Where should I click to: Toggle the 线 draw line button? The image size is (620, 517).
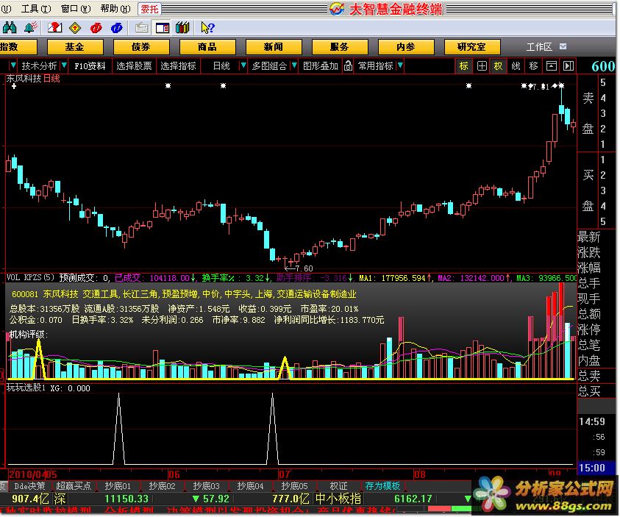point(516,66)
